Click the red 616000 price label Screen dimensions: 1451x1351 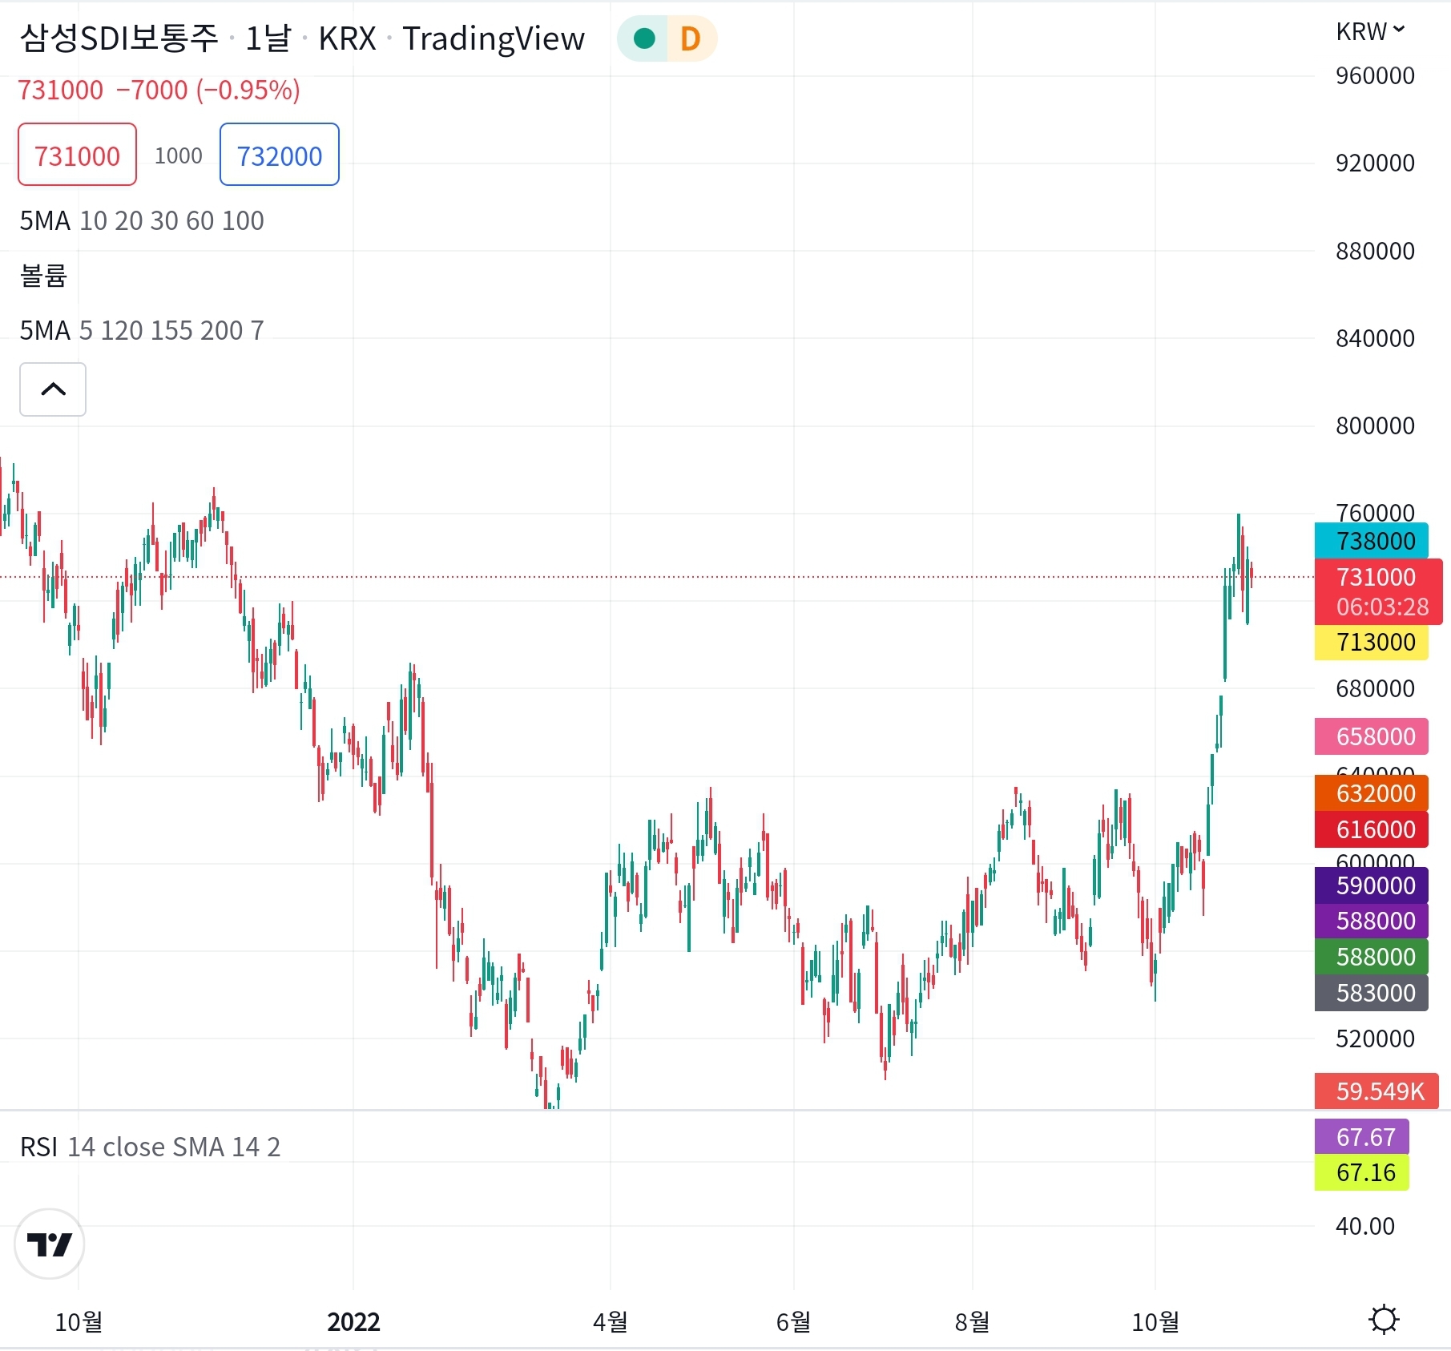(1372, 829)
